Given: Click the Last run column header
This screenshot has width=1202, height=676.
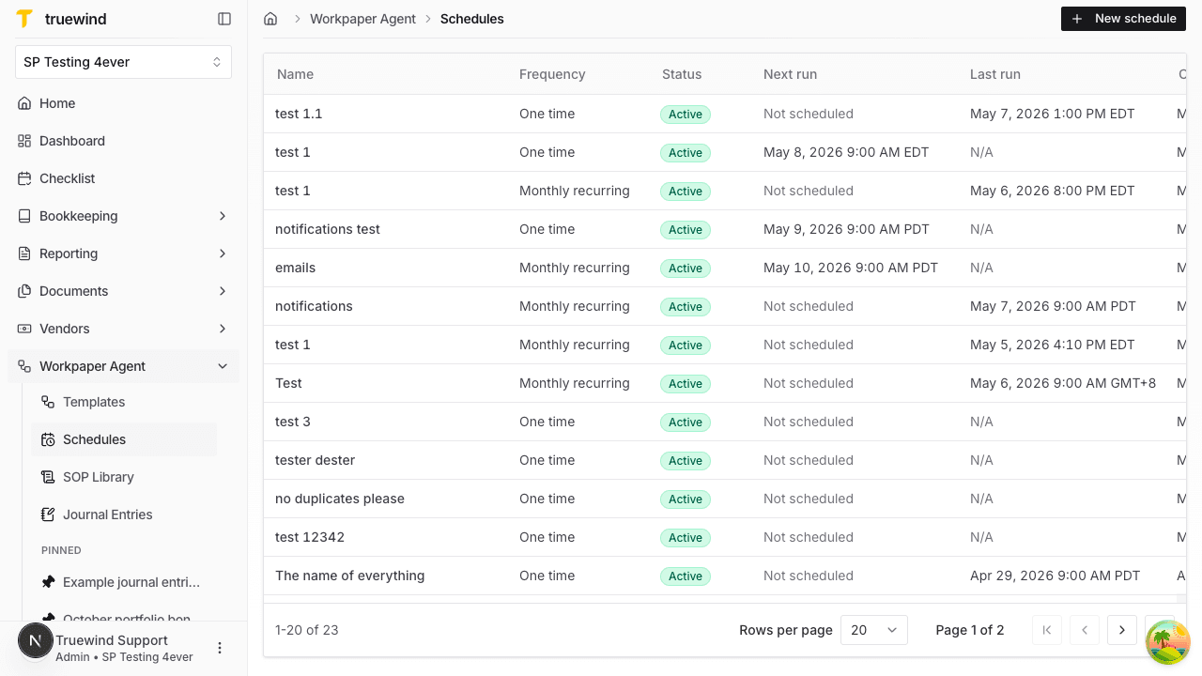Looking at the screenshot, I should point(994,74).
